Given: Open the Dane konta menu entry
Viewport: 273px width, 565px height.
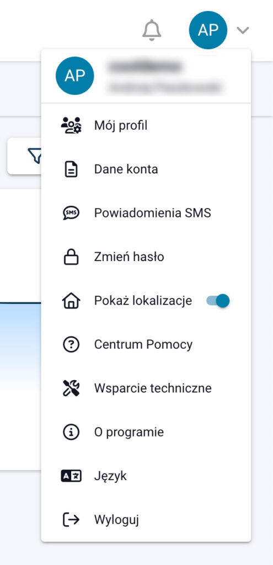Looking at the screenshot, I should point(146,169).
